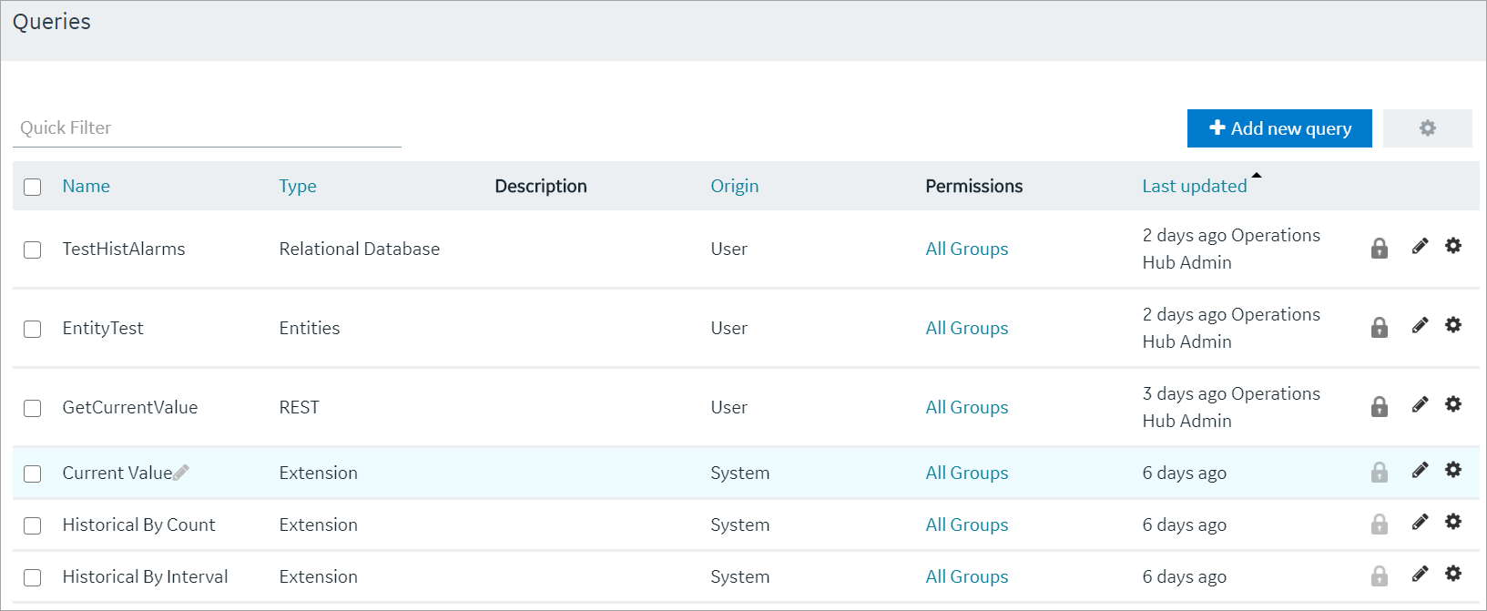1487x611 pixels.
Task: Click the Current Value query name
Action: pyautogui.click(x=117, y=473)
